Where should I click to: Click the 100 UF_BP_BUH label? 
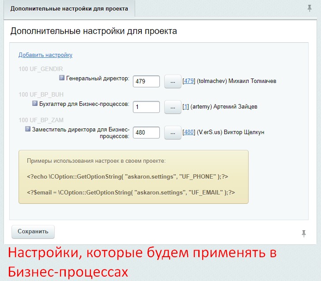point(41,94)
